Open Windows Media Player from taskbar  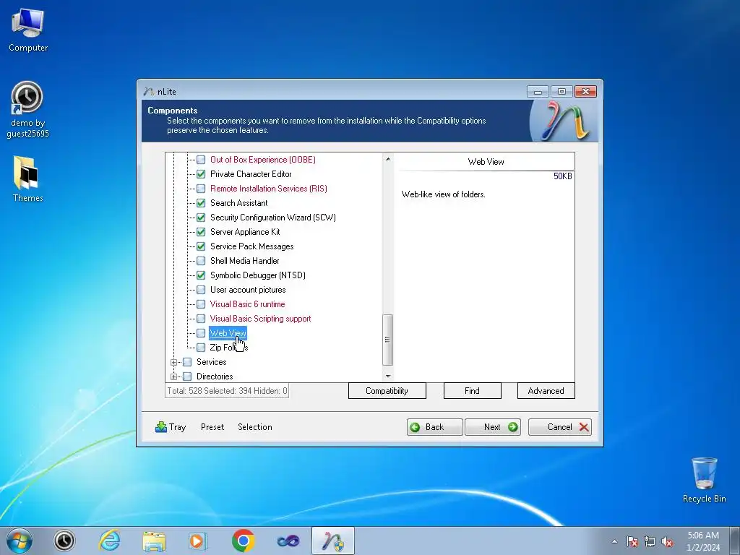198,541
